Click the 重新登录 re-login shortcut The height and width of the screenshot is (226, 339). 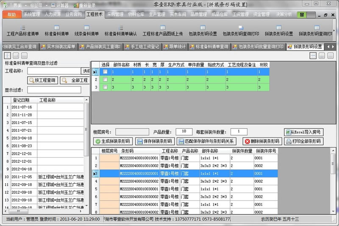(x=84, y=6)
